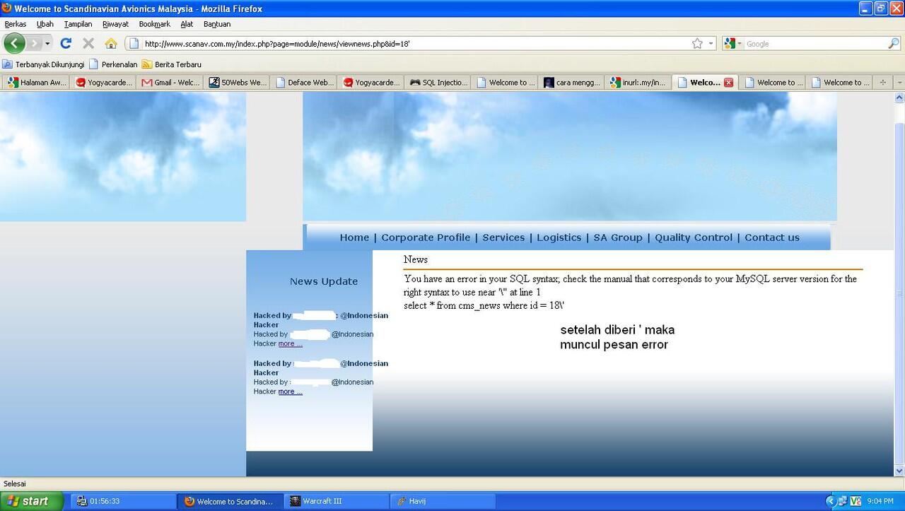The width and height of the screenshot is (905, 511).
Task: Switch to the cara mengg... tab
Action: click(x=572, y=83)
